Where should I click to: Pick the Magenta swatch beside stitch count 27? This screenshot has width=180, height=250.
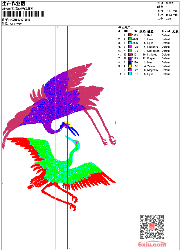[x=130, y=70]
